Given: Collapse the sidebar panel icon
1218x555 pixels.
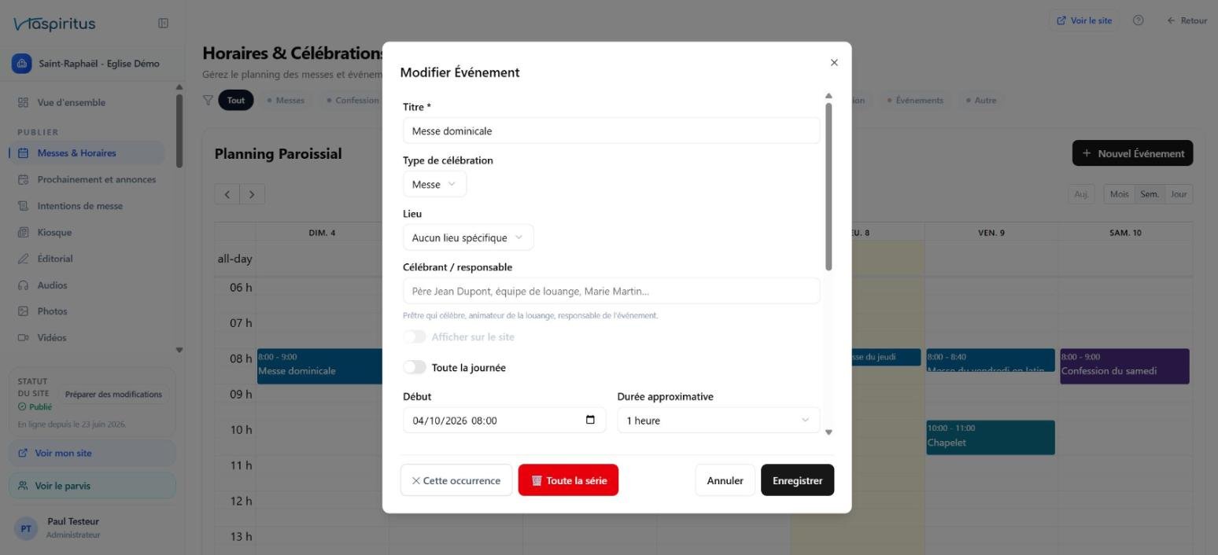Looking at the screenshot, I should [x=163, y=24].
